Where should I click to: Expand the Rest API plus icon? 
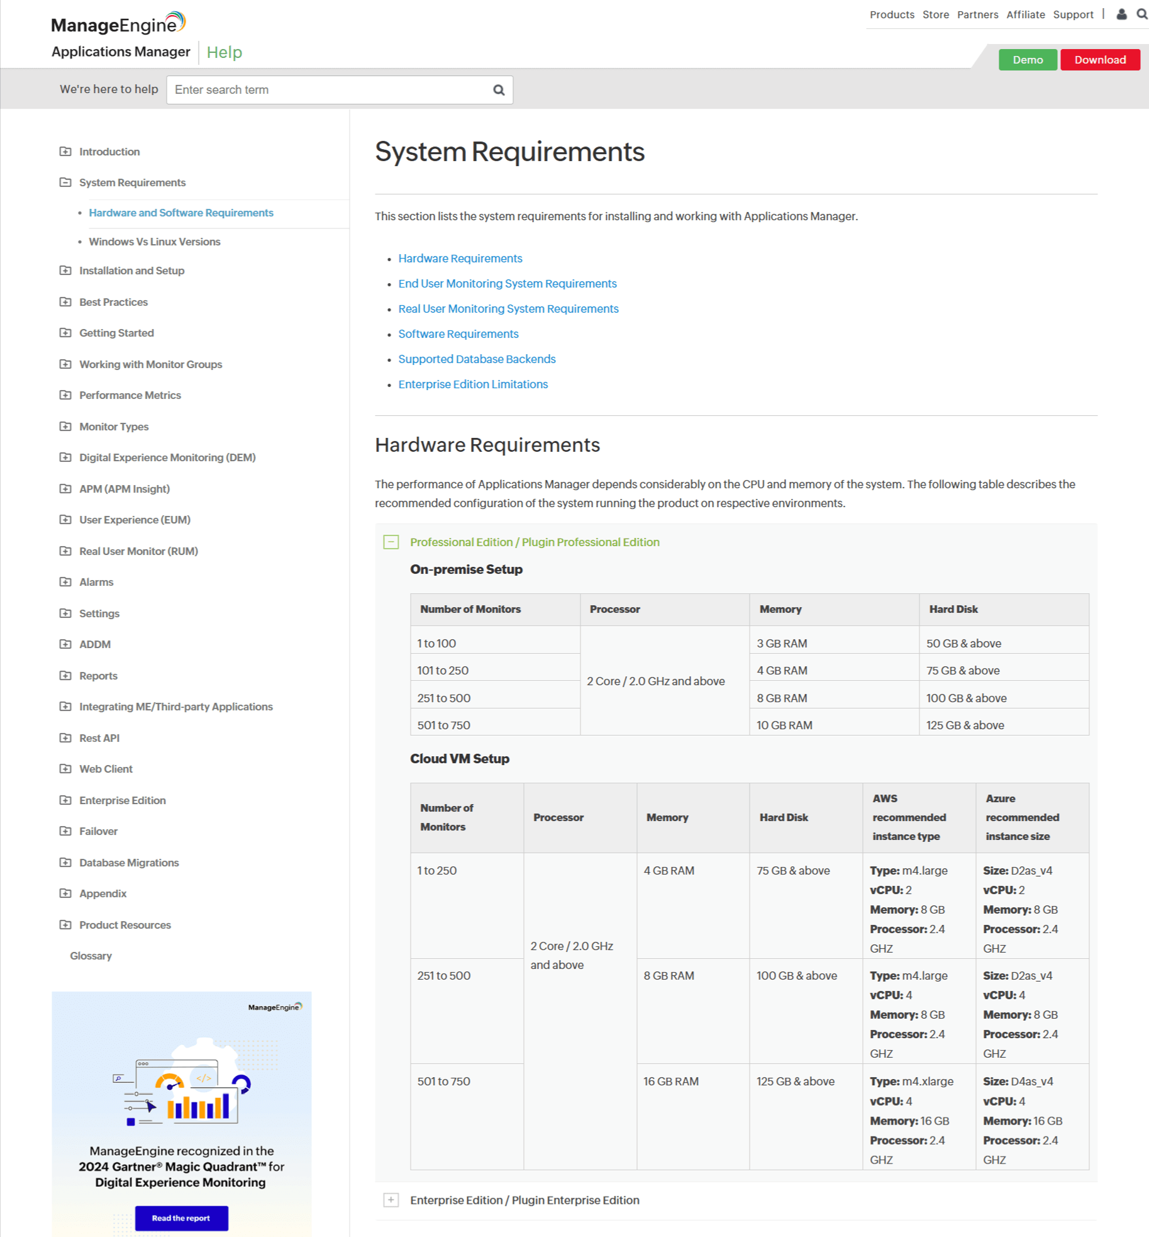tap(65, 738)
